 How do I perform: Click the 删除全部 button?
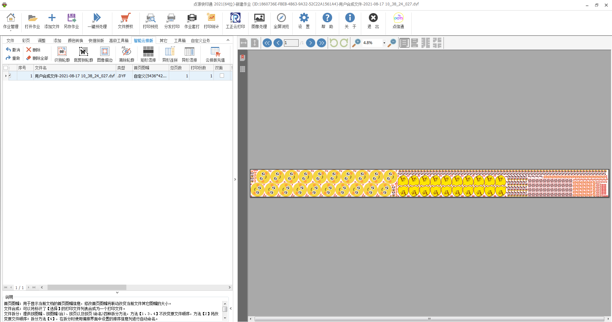point(37,58)
